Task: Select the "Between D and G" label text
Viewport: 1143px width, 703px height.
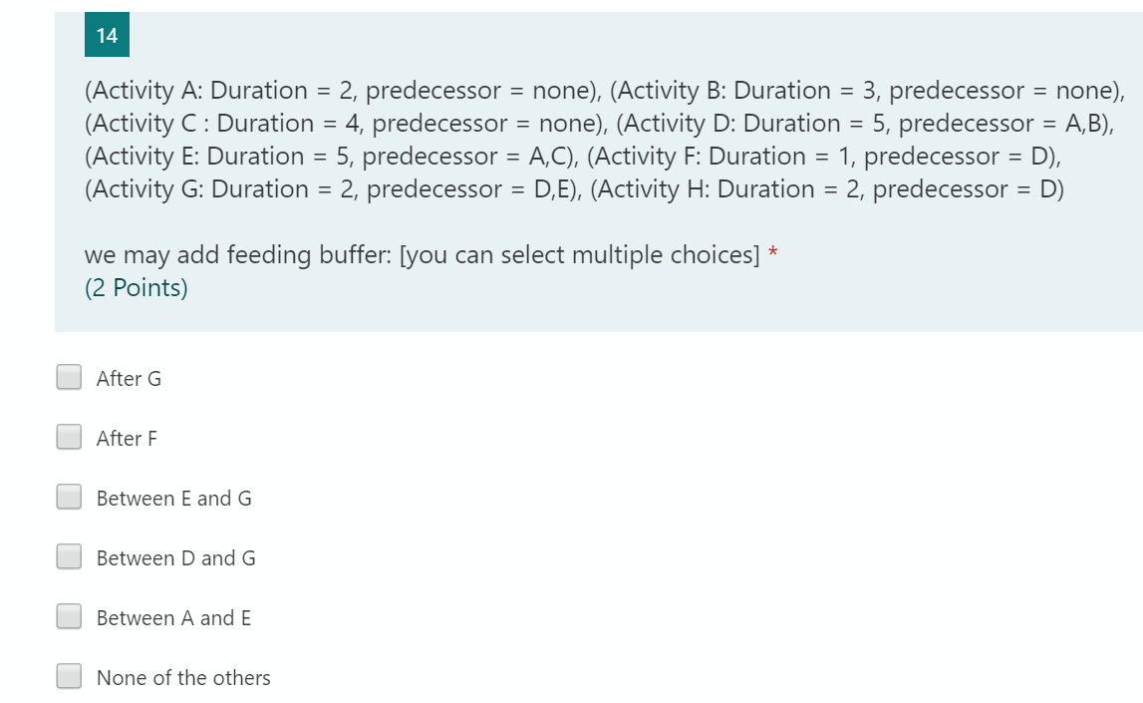Action: (x=174, y=558)
